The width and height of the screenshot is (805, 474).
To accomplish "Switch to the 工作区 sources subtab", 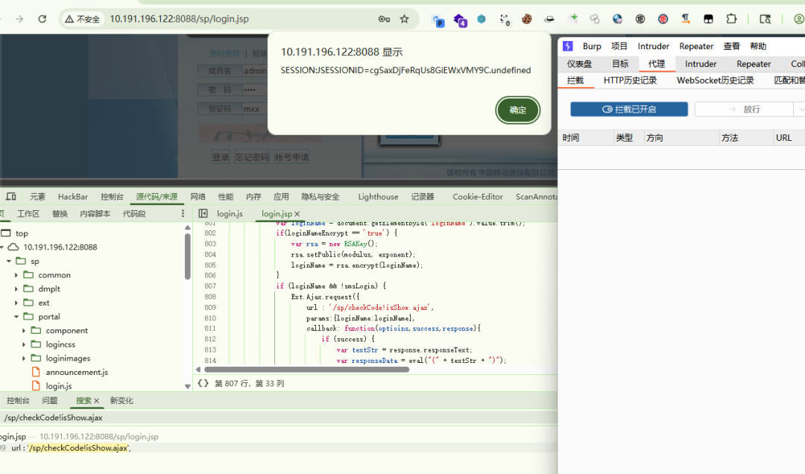I will pyautogui.click(x=28, y=214).
